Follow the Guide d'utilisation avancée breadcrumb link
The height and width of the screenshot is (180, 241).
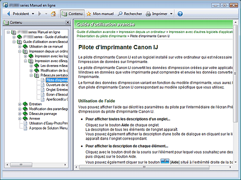point(96,32)
